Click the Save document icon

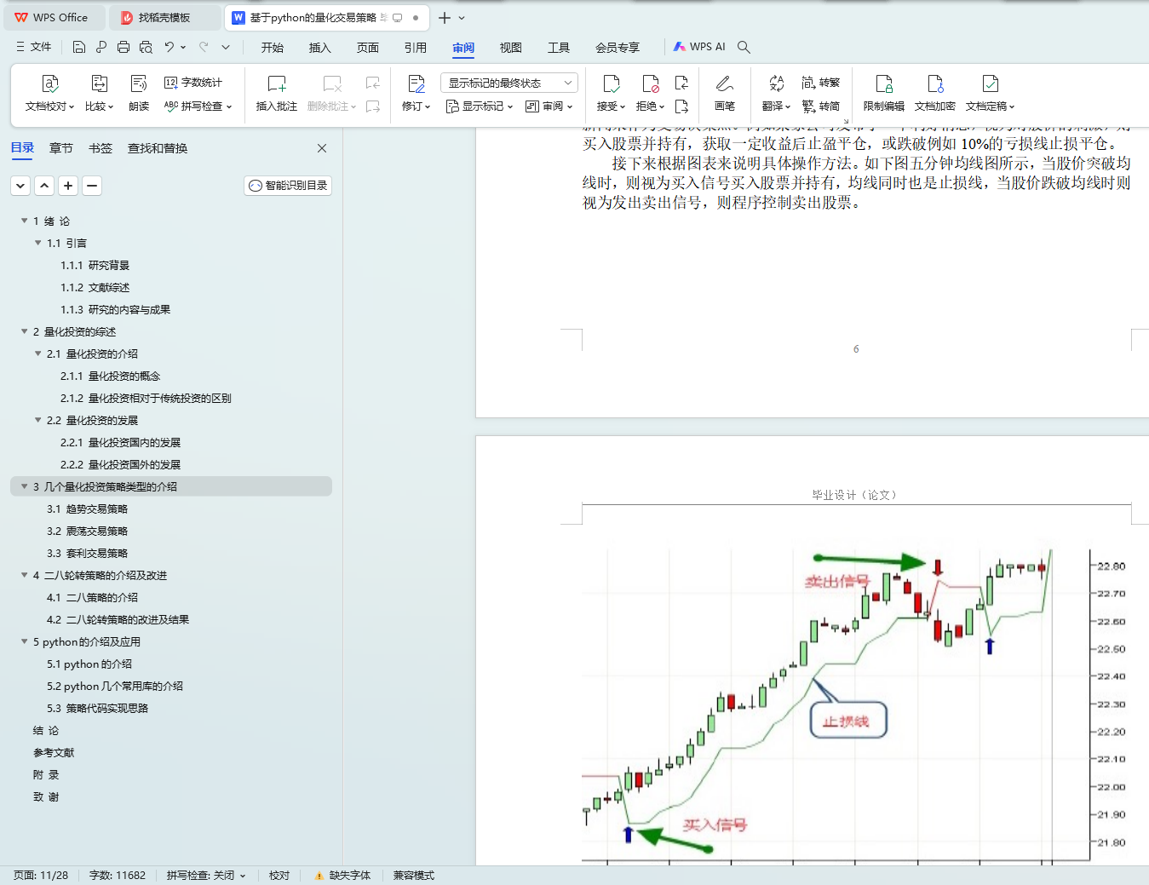click(79, 47)
